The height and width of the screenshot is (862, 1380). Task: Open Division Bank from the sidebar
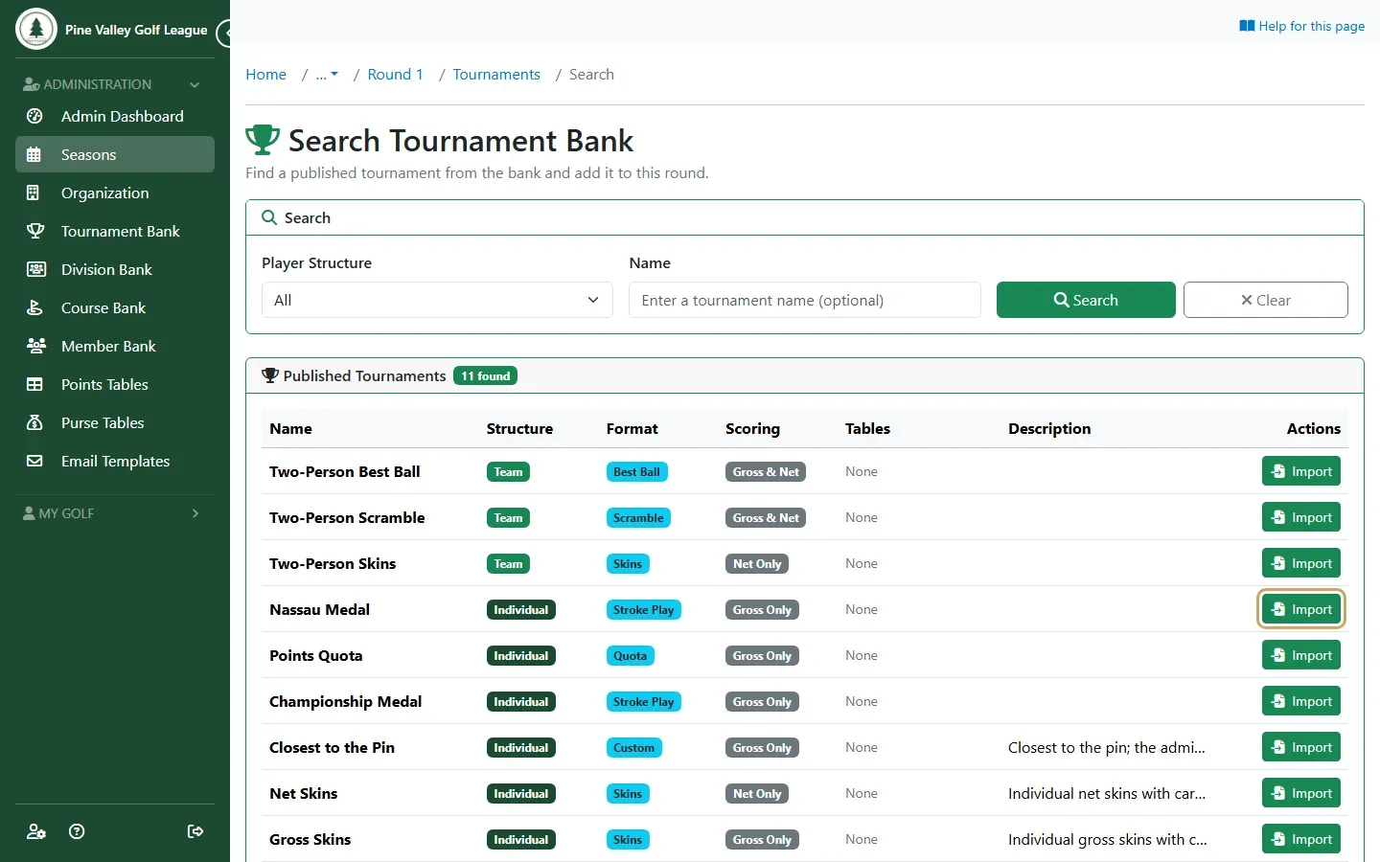coord(115,269)
